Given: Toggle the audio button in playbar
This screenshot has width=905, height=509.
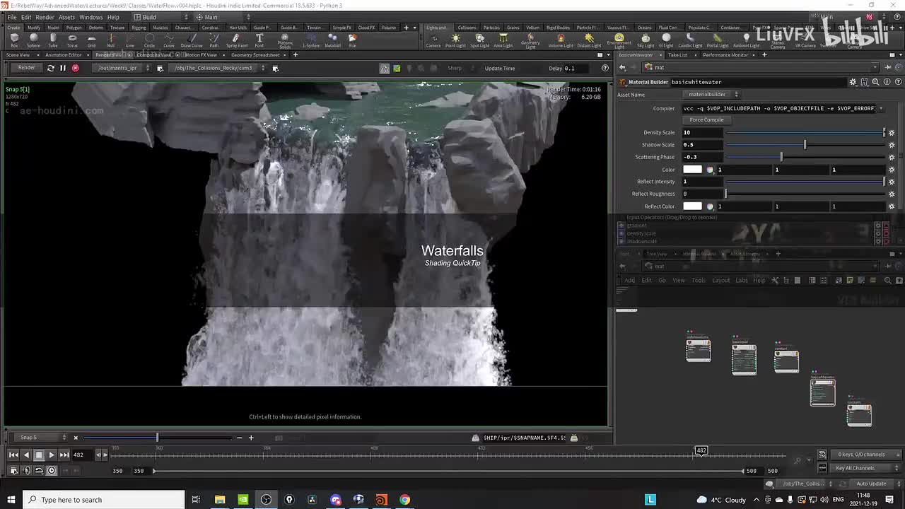Looking at the screenshot, I should click(x=26, y=470).
